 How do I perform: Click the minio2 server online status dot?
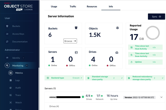83,97
